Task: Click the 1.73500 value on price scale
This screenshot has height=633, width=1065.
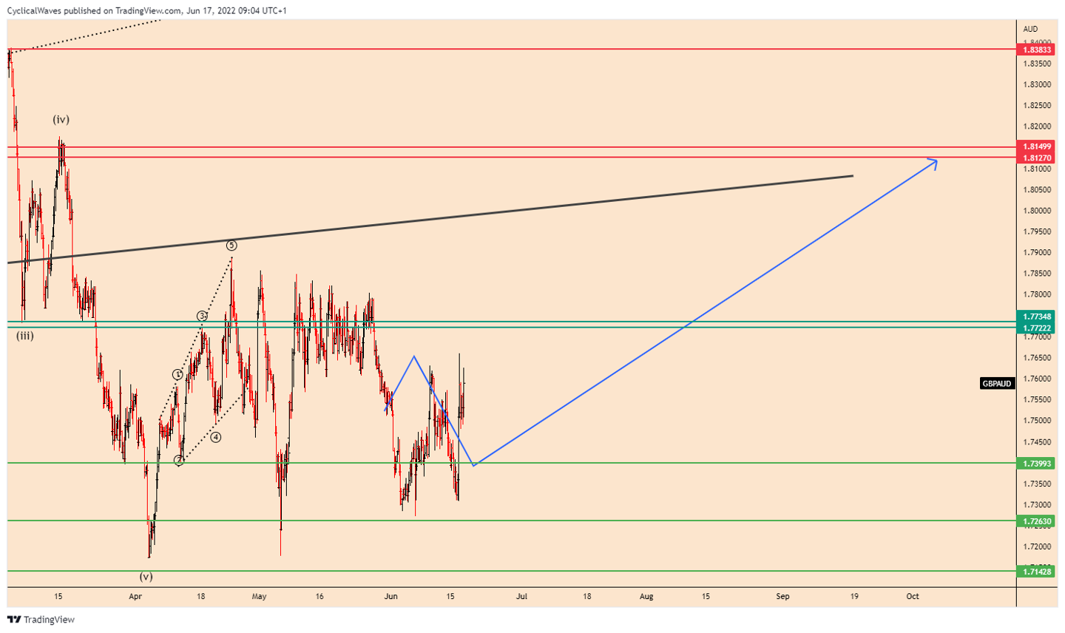Action: click(x=1037, y=484)
